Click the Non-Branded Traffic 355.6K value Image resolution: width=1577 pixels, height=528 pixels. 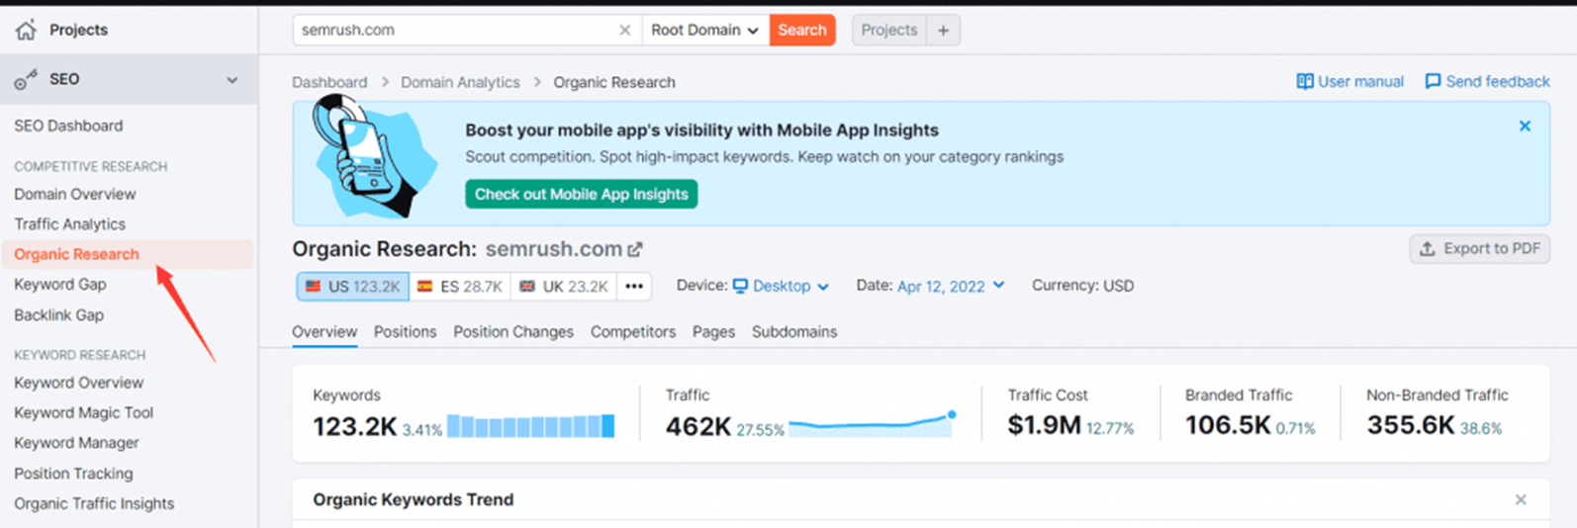[1411, 426]
